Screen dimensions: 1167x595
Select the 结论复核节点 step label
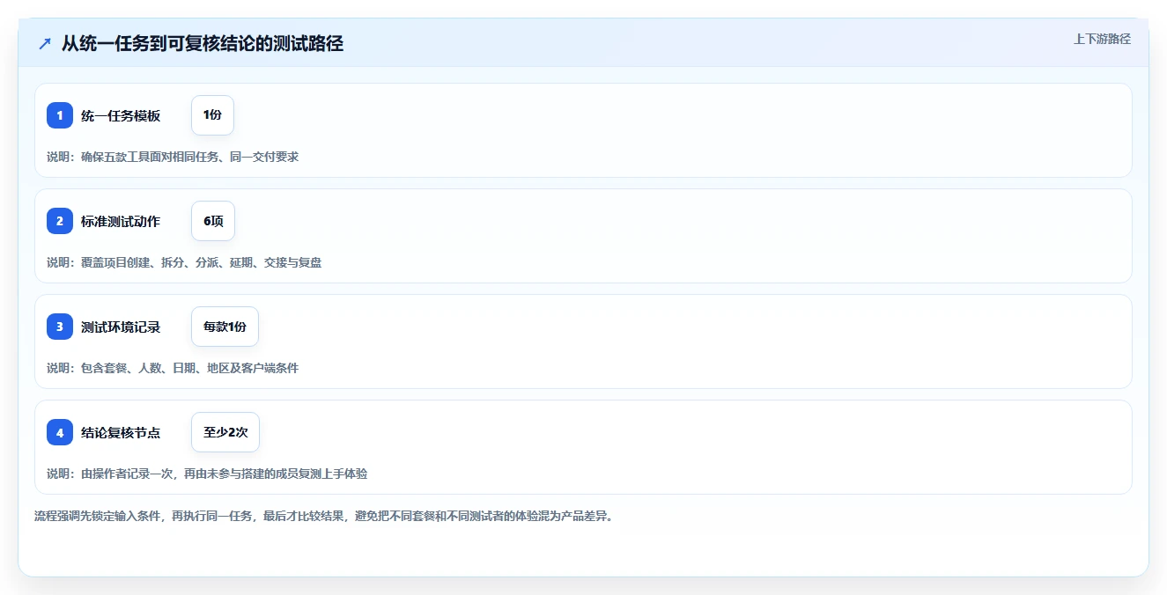121,432
